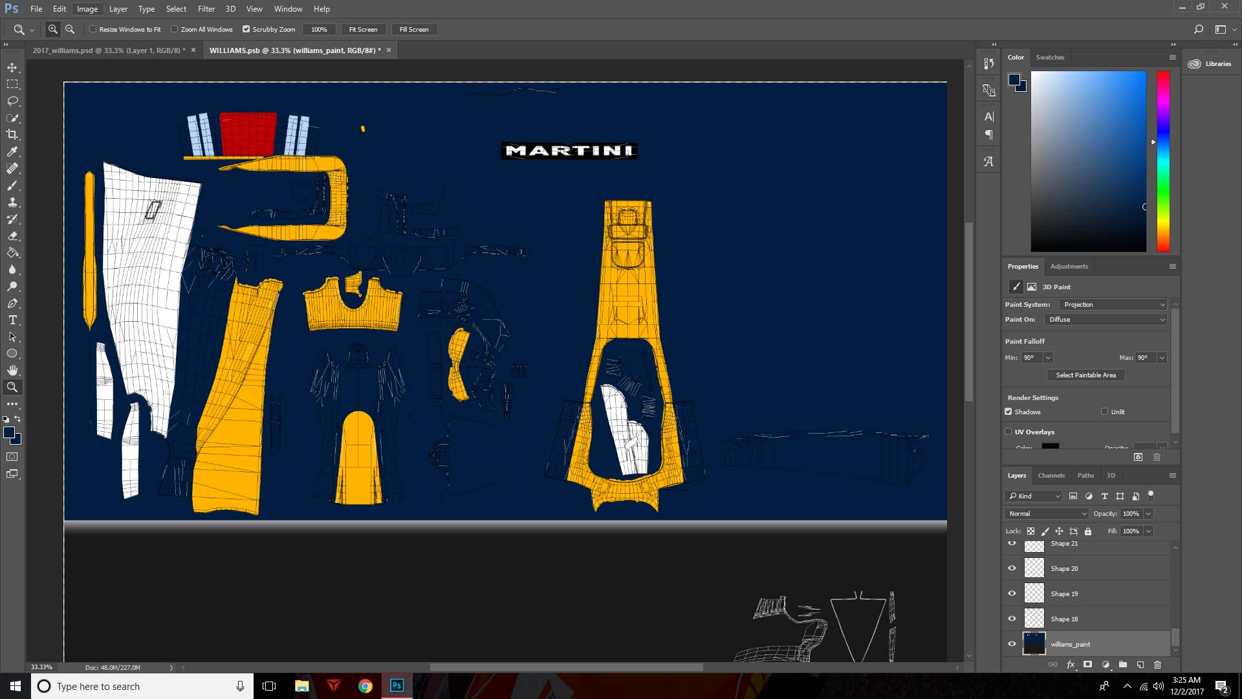Select the Paint Bucket tool

(12, 252)
